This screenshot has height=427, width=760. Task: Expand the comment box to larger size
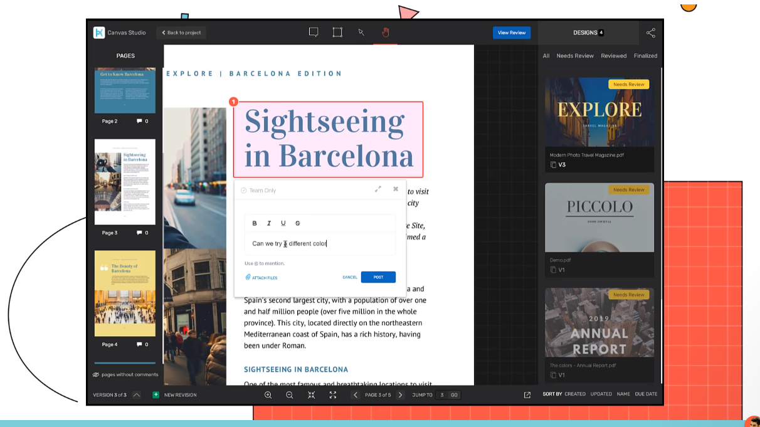click(x=377, y=189)
